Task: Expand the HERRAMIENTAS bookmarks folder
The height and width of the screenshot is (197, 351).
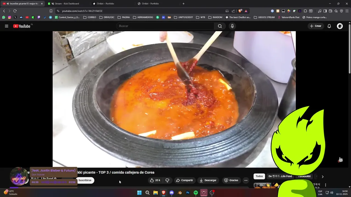Action: 143,17
